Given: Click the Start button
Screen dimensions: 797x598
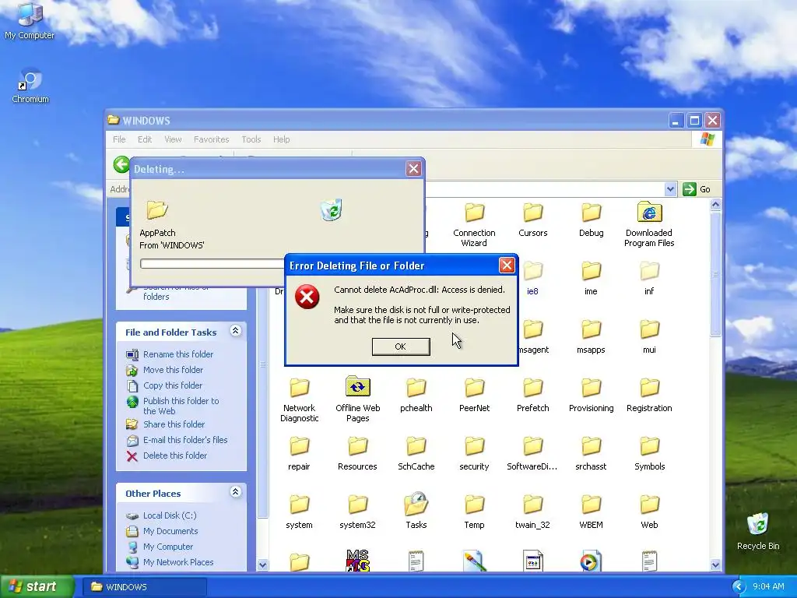Looking at the screenshot, I should (x=37, y=586).
